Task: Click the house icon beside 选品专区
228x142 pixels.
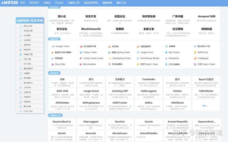Action: (21, 45)
